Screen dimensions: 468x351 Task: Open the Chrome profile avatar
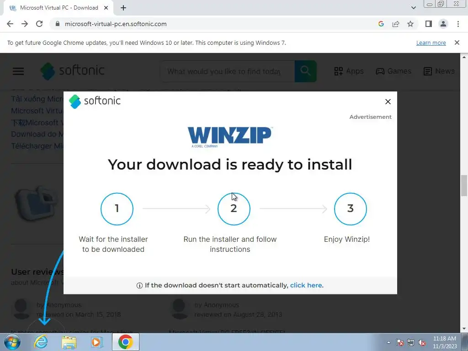[443, 24]
